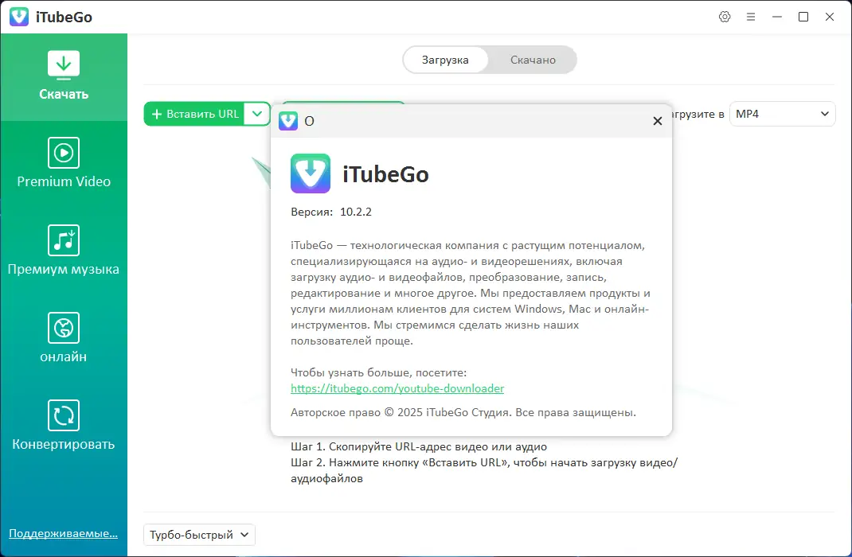Select the Скачать download section

(x=63, y=76)
